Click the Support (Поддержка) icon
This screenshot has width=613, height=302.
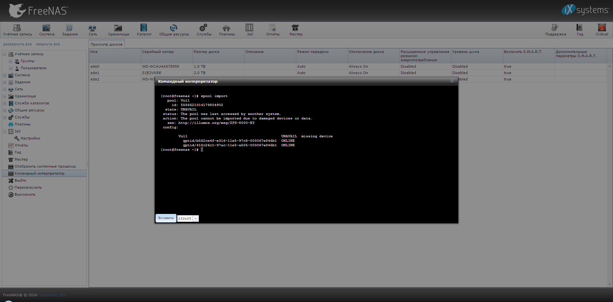[555, 28]
